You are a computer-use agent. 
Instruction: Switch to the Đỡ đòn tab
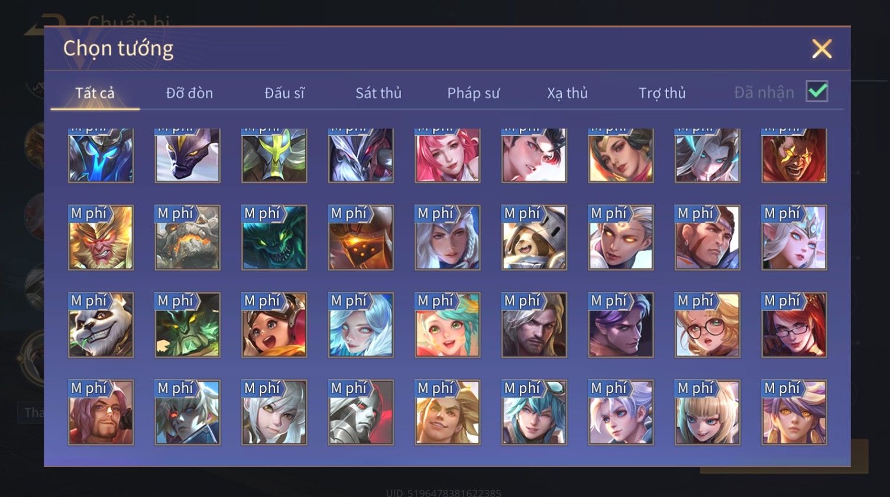point(189,93)
